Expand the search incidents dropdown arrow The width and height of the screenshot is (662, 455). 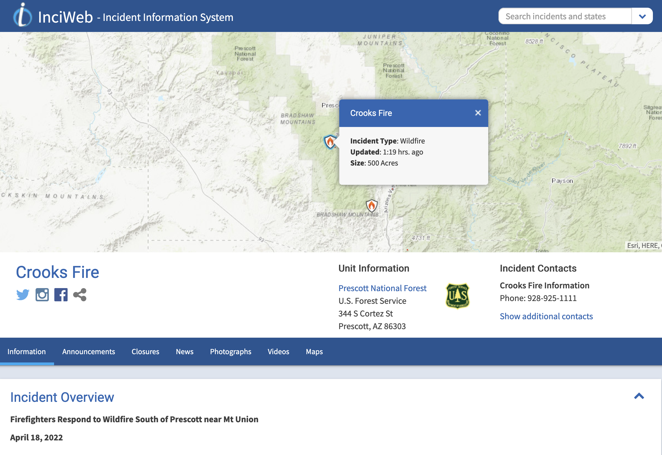pyautogui.click(x=642, y=16)
